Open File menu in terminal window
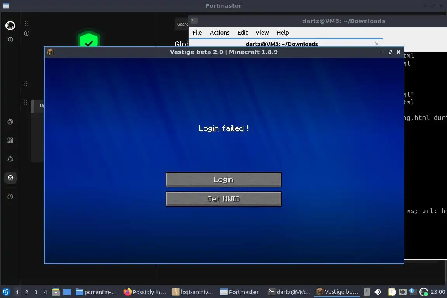Image resolution: width=447 pixels, height=298 pixels. point(197,33)
